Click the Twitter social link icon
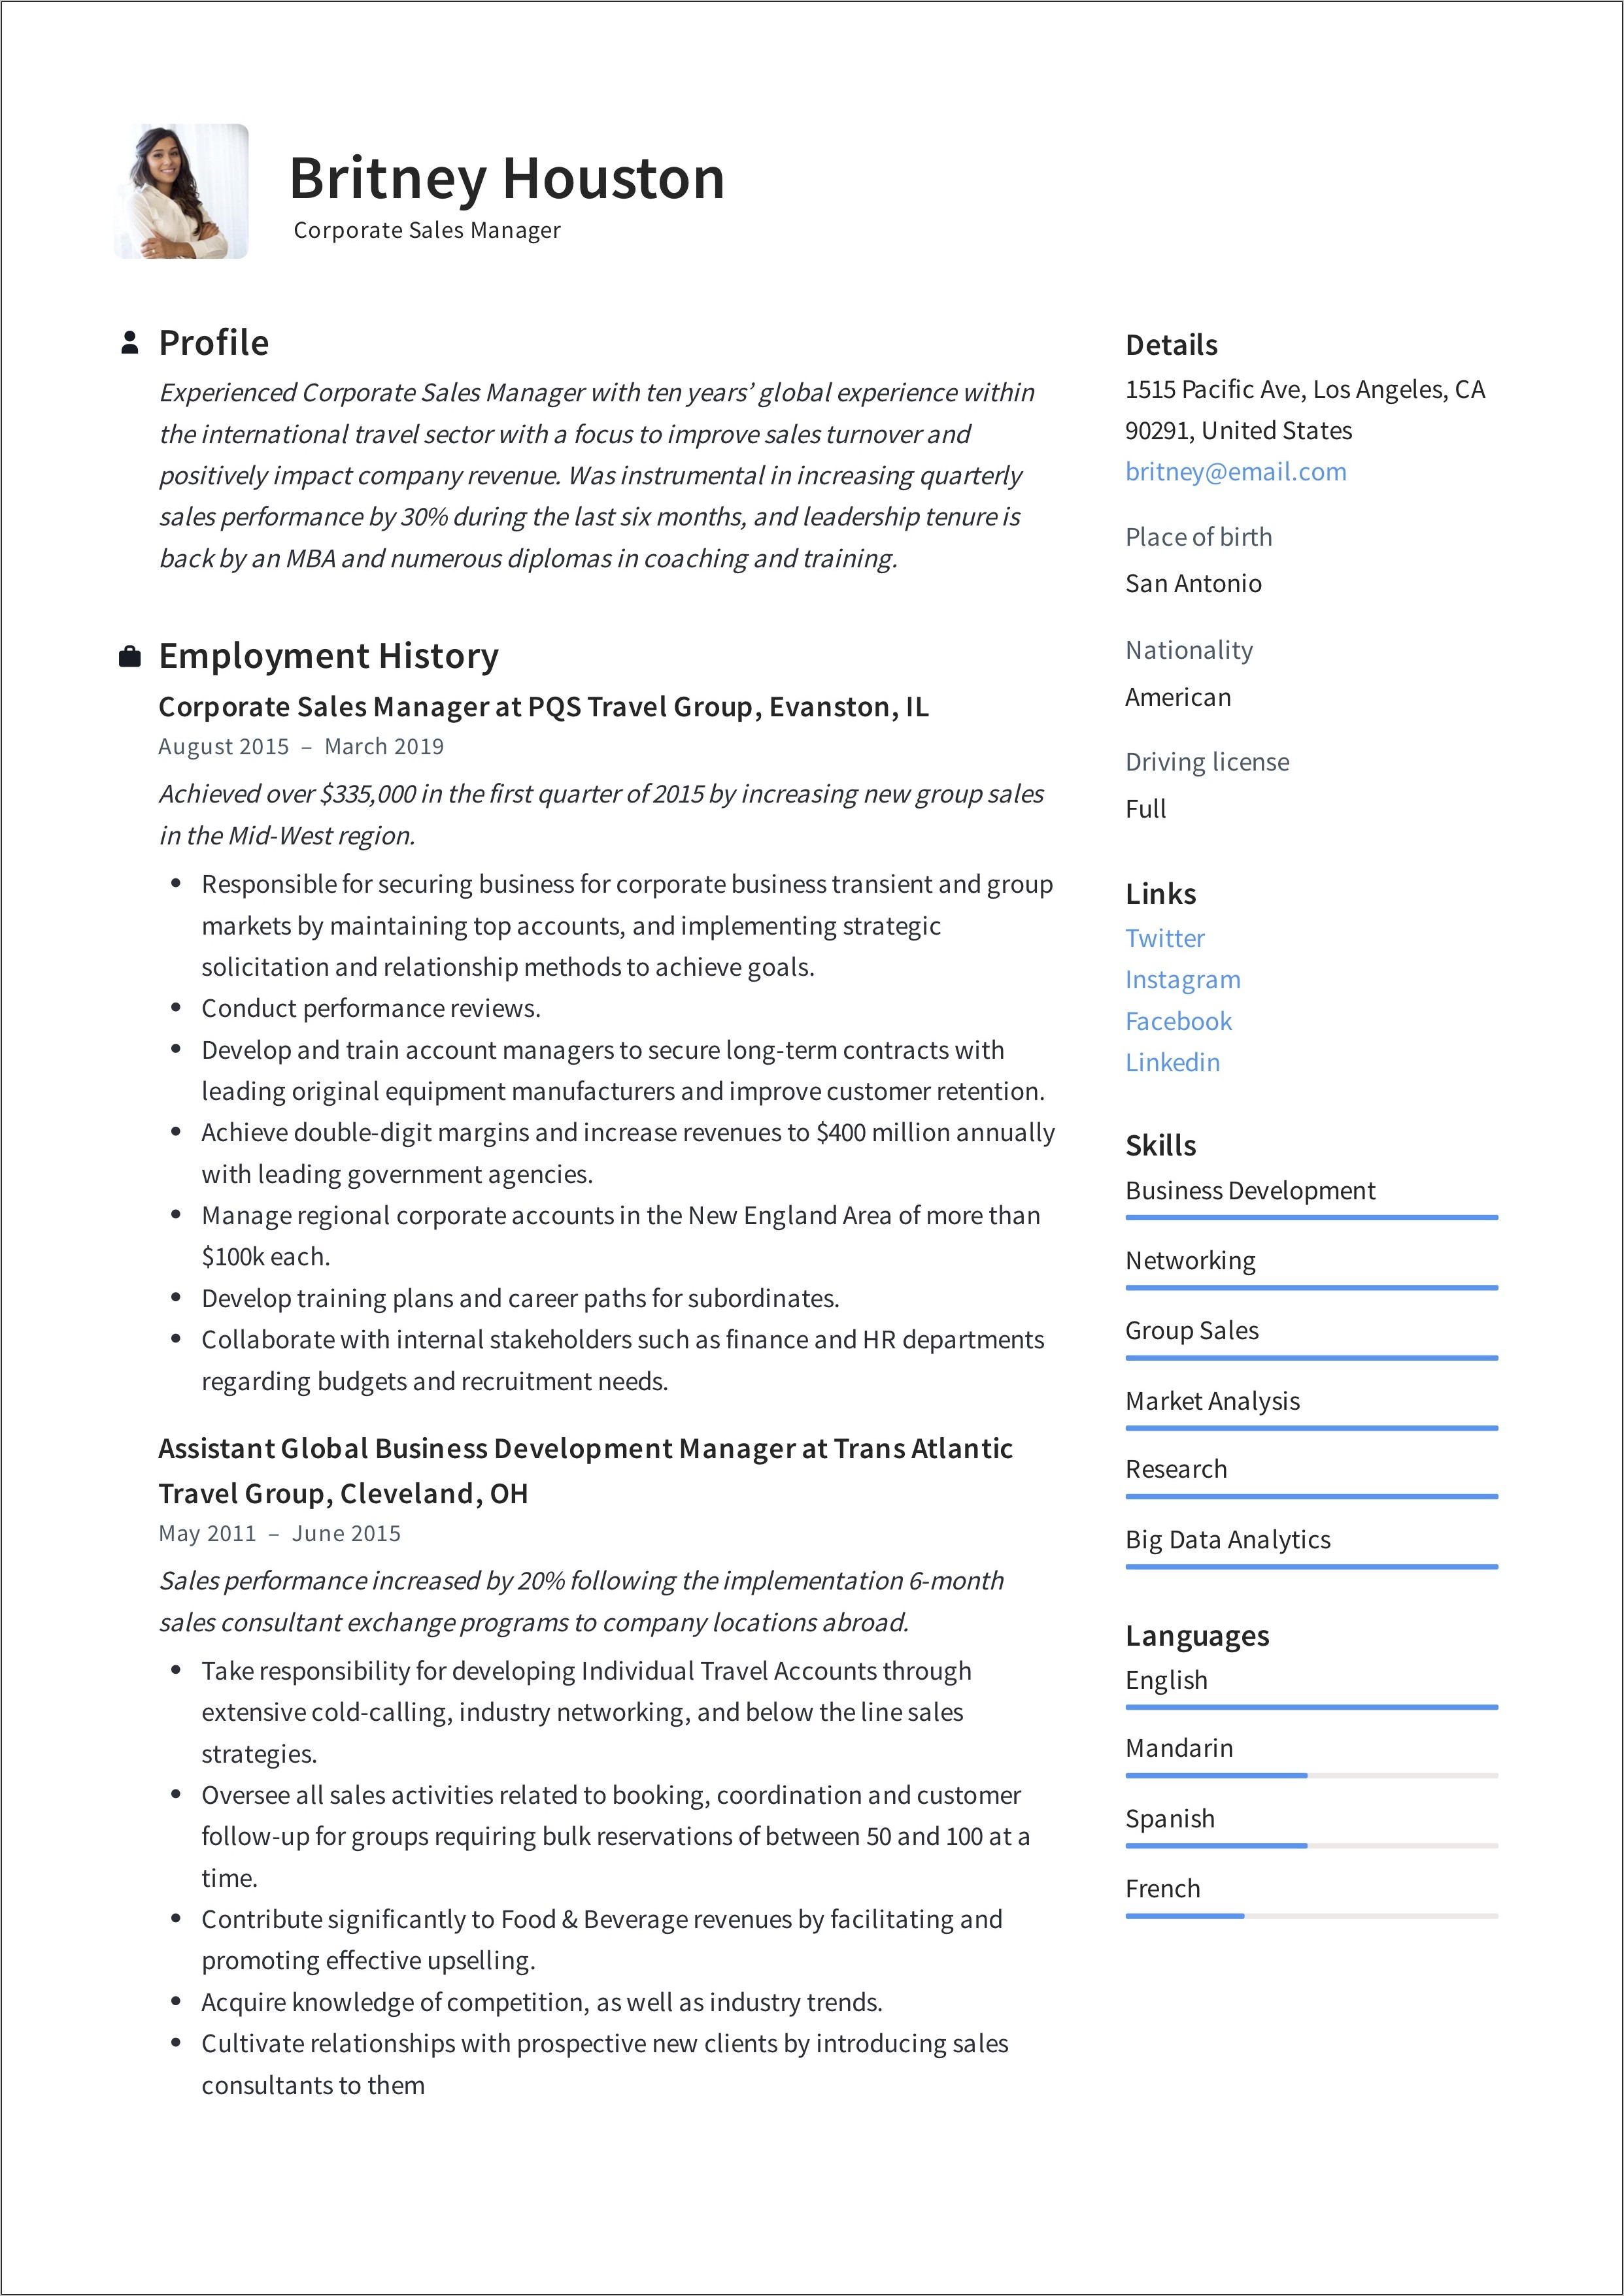This screenshot has width=1624, height=2296. [1160, 931]
